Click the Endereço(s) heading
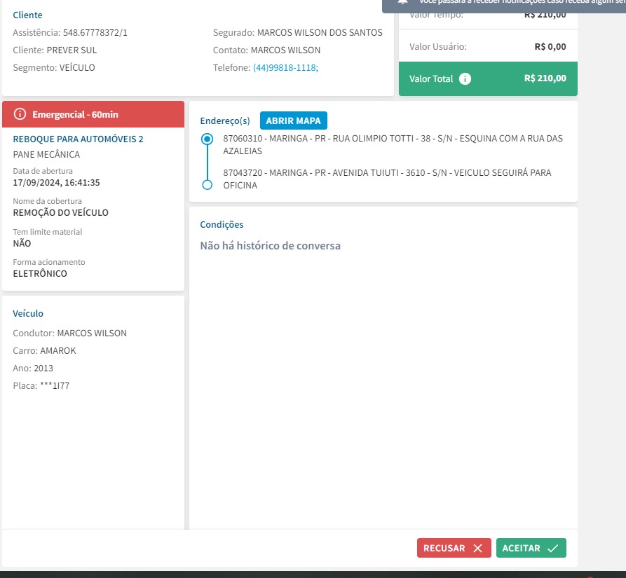Viewport: 626px width, 578px height. coord(225,121)
